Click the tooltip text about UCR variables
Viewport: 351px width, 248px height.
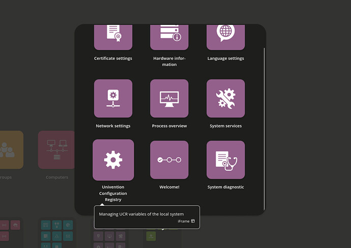[141, 214]
